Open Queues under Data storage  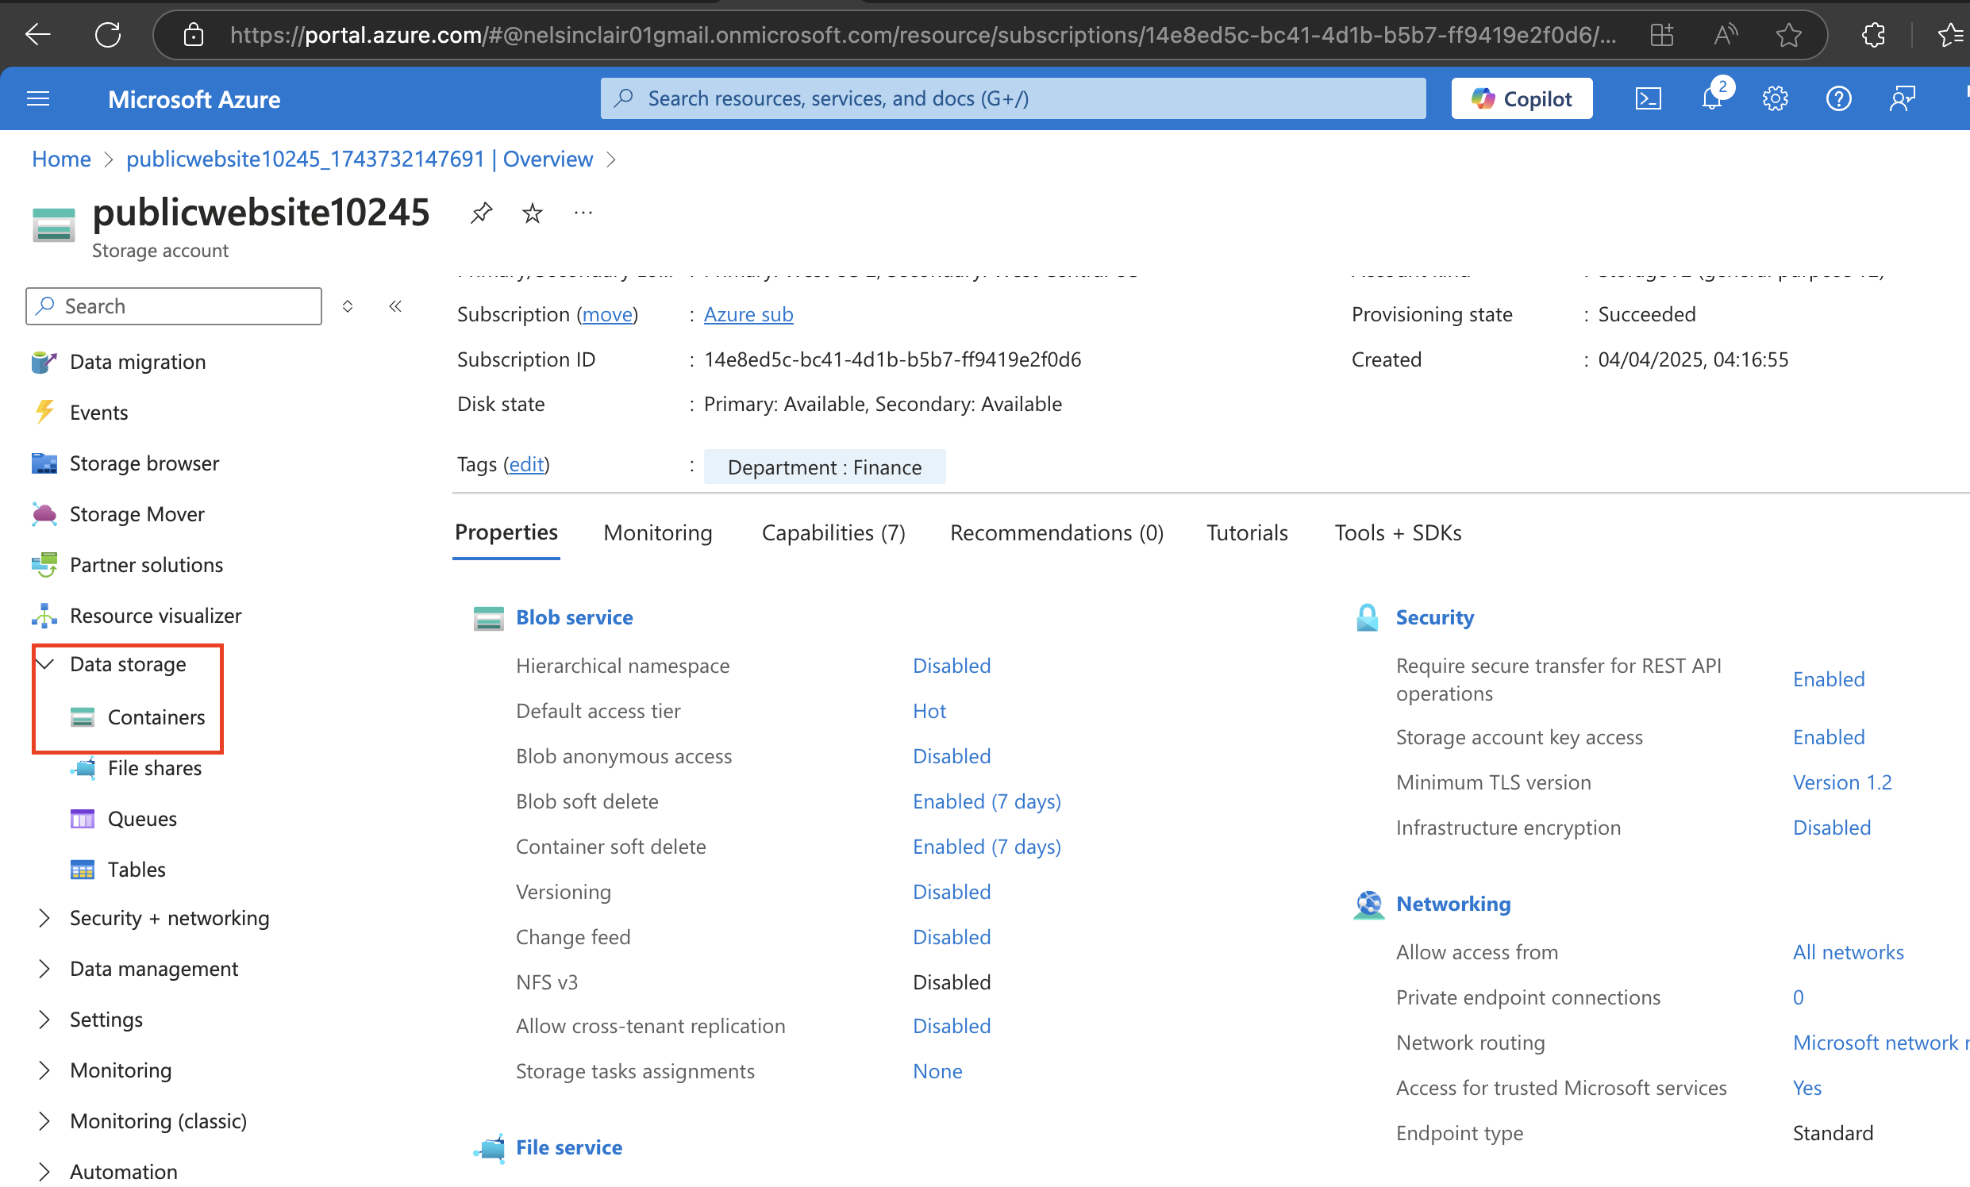(141, 819)
